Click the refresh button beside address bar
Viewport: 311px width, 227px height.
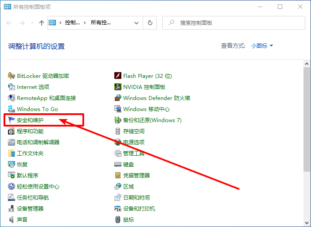[150, 23]
